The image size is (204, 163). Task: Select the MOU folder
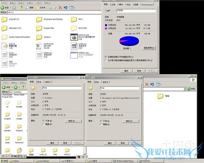coord(74,19)
